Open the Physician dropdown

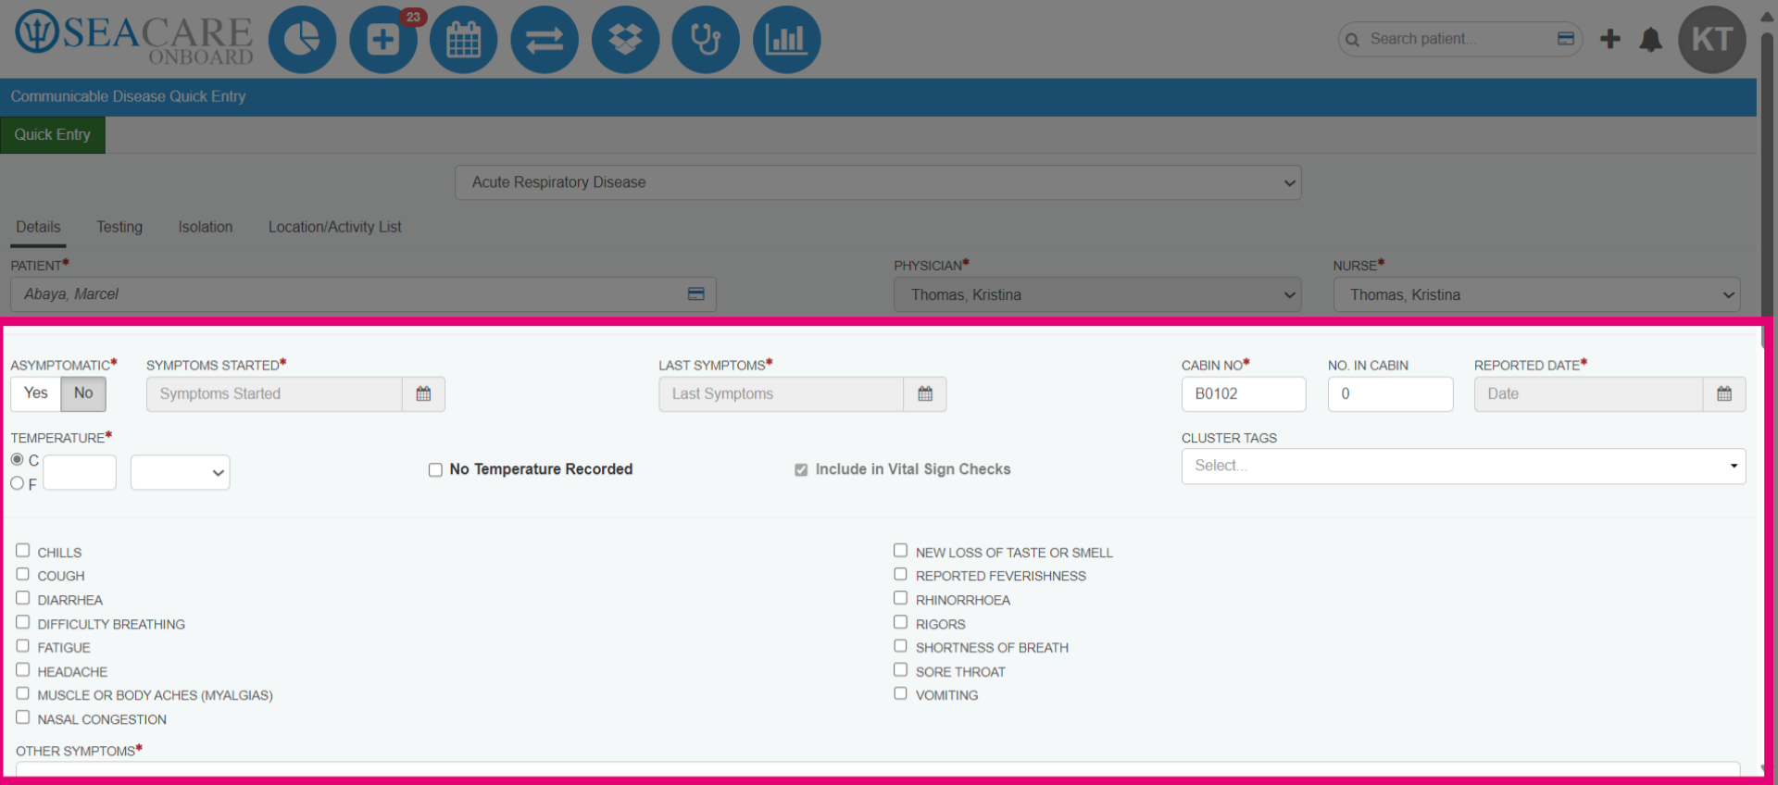click(1097, 294)
